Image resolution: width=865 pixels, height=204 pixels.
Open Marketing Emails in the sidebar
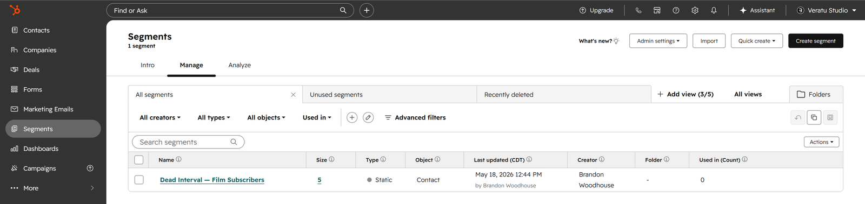click(x=53, y=109)
